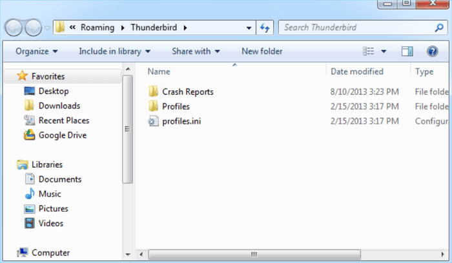Click the Back navigation arrow
The width and height of the screenshot is (452, 263).
coord(14,28)
